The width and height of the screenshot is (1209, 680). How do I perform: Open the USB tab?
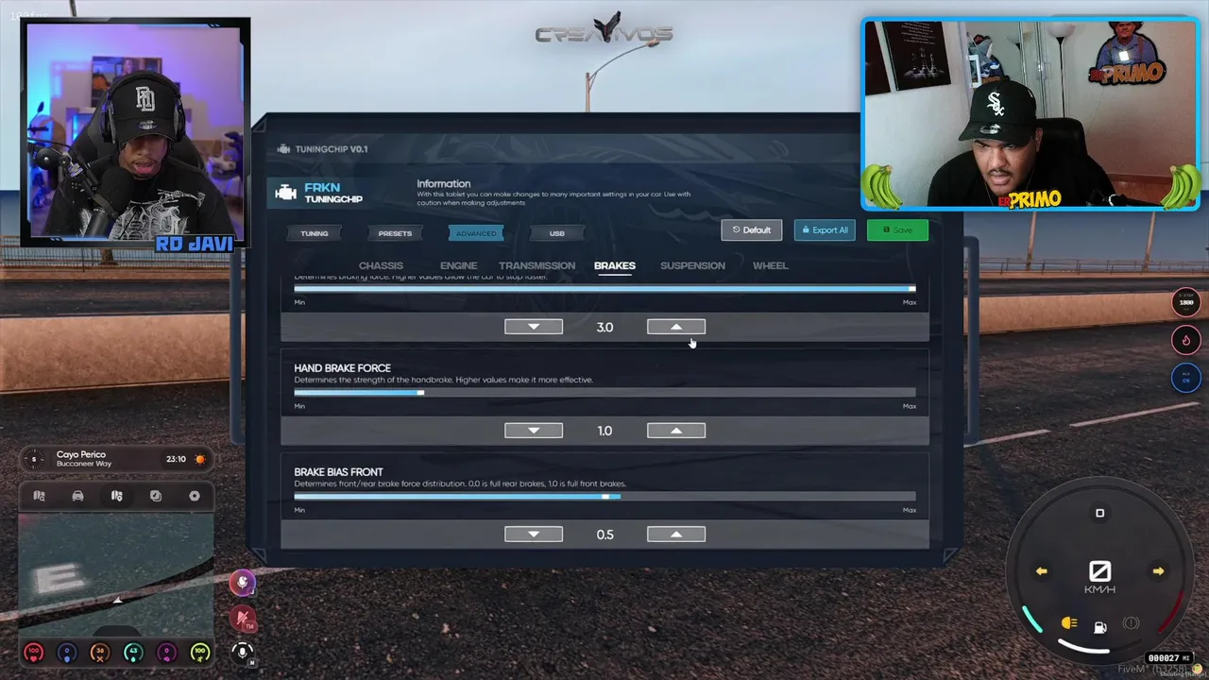(x=557, y=233)
